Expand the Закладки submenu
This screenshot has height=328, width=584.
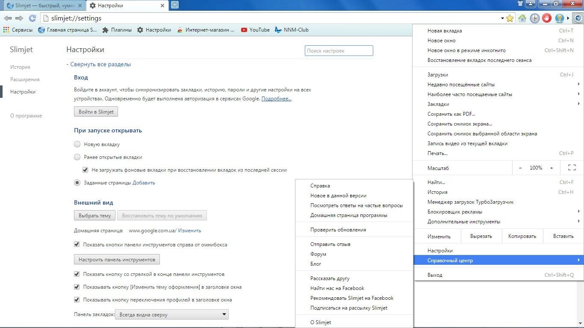498,104
